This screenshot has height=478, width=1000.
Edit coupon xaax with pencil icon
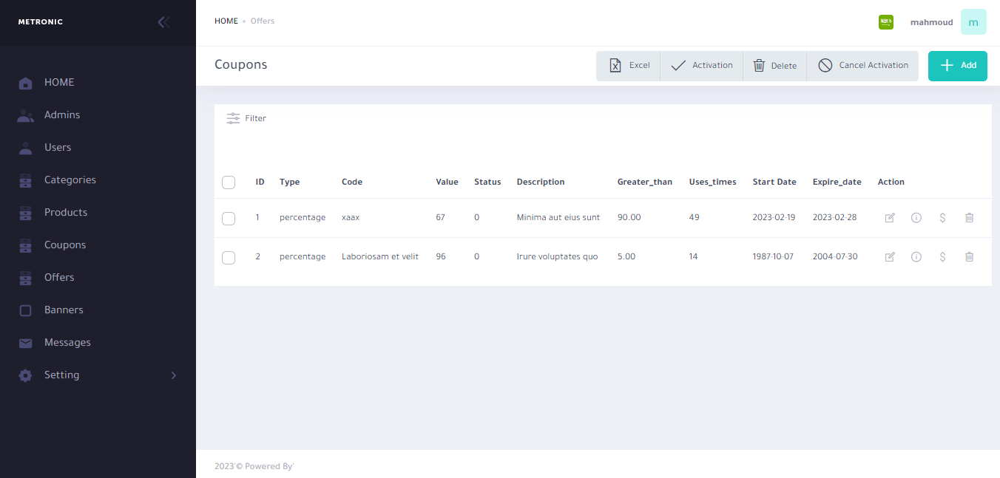click(x=890, y=218)
